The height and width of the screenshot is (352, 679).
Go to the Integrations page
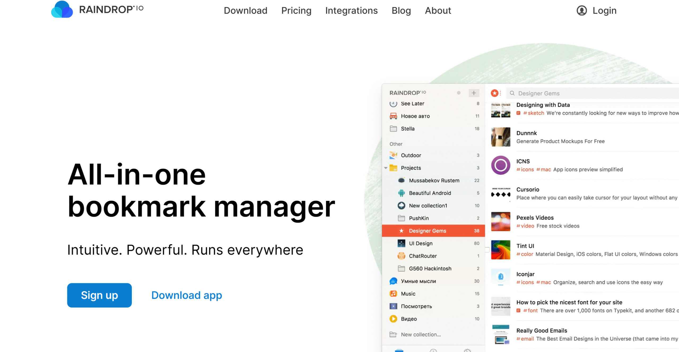pos(351,11)
